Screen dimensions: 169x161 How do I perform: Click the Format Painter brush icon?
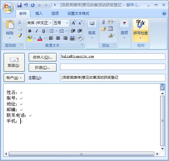(x=20, y=35)
